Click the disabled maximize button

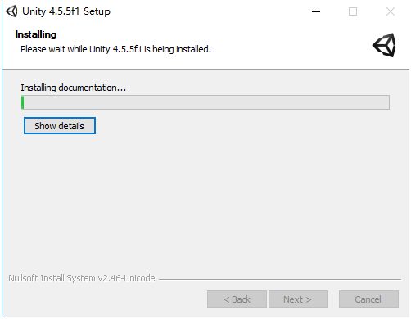[x=353, y=11]
